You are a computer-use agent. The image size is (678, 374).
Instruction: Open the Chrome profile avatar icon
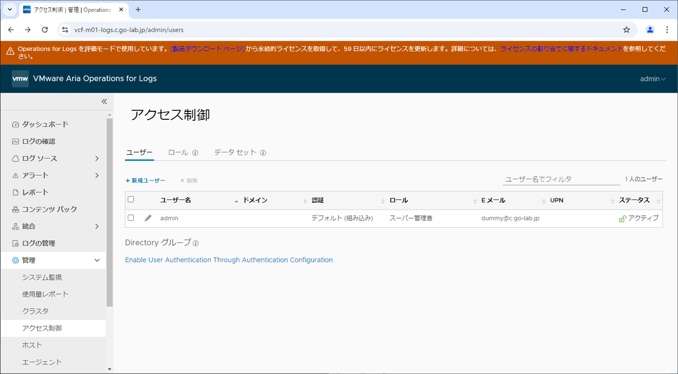650,29
